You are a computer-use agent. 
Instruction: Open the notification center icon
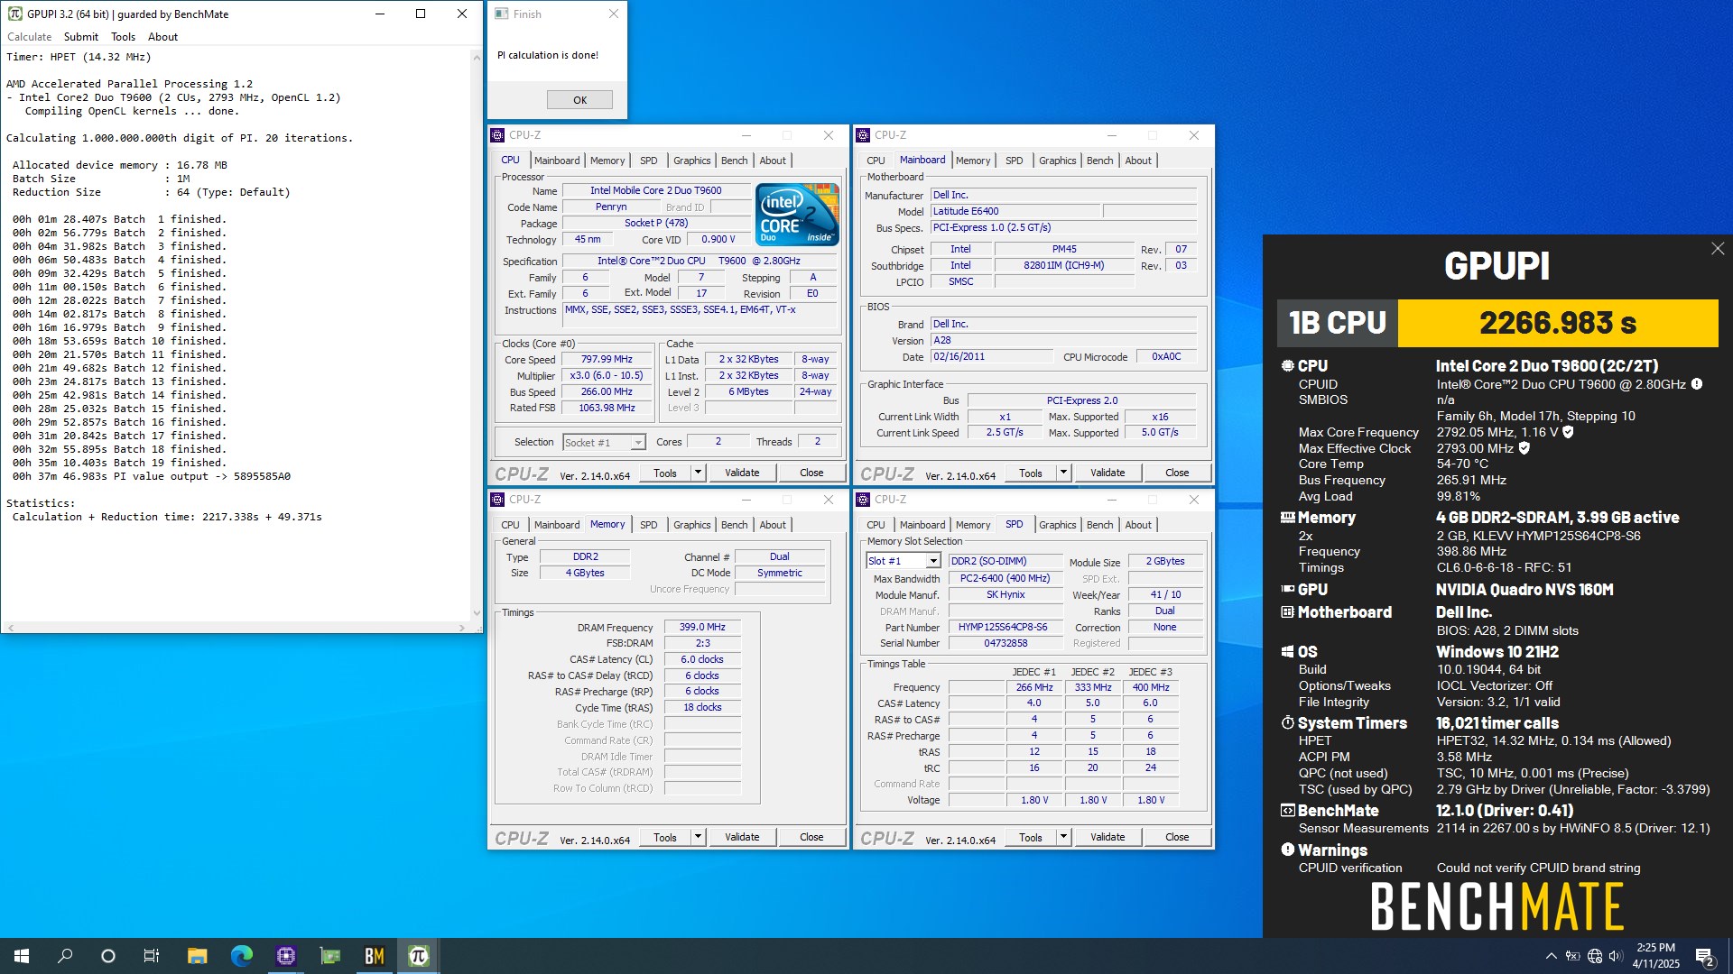pos(1705,956)
